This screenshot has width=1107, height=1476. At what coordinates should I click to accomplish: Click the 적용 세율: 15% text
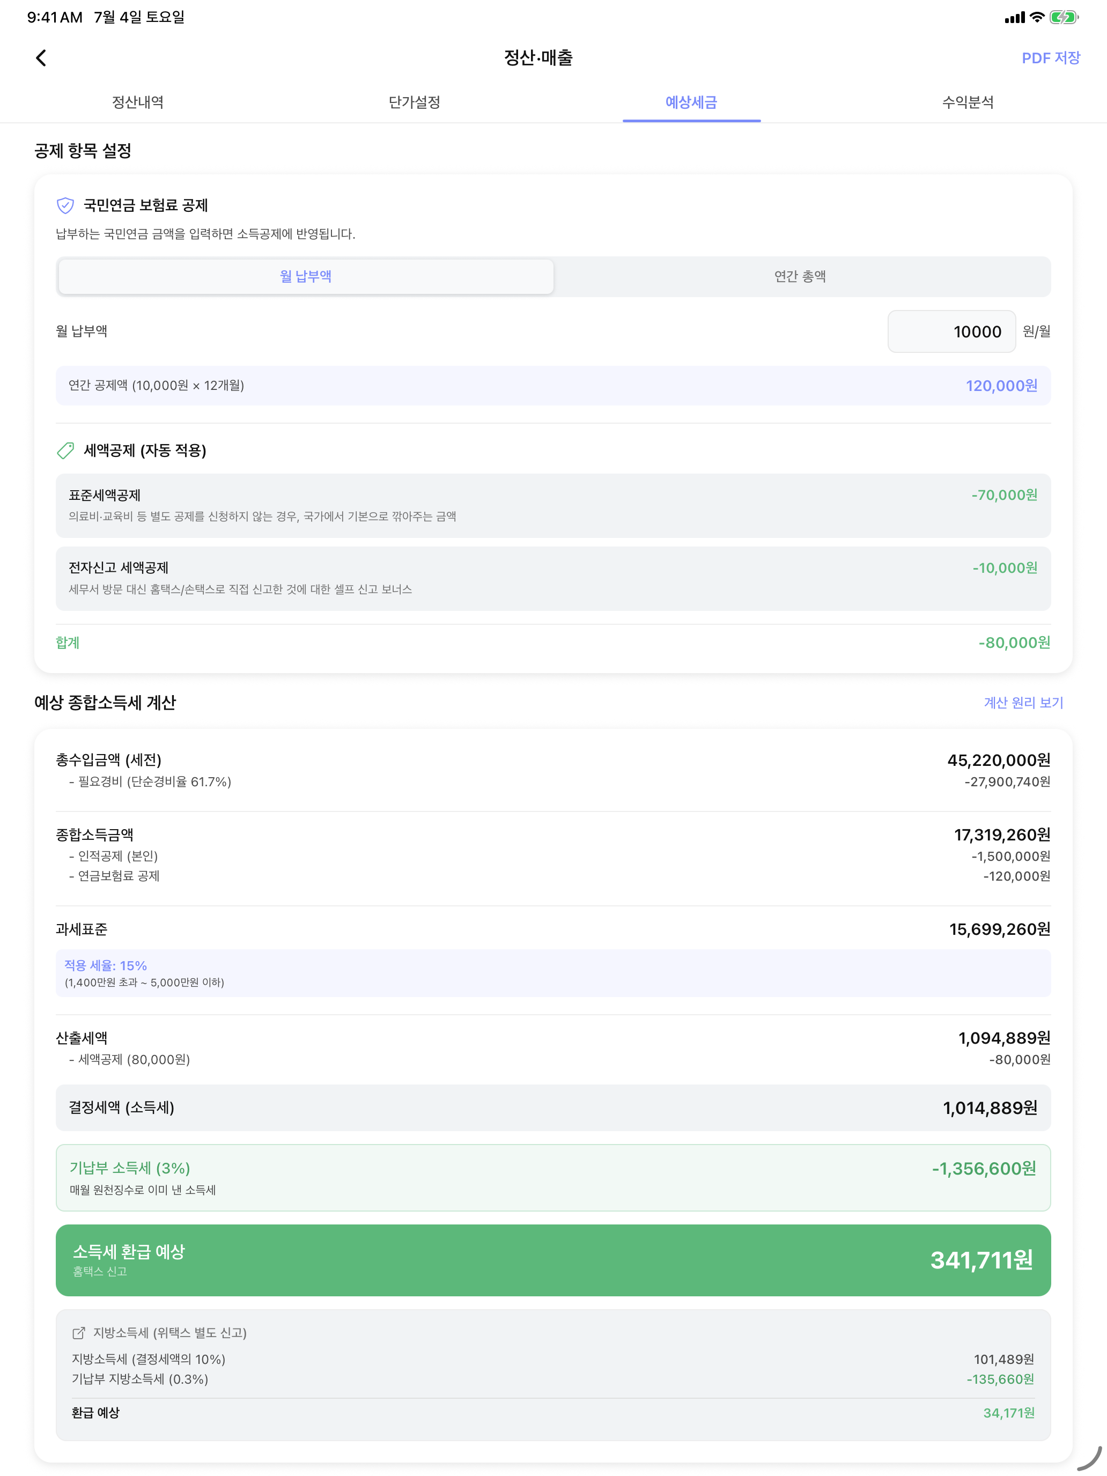point(106,965)
